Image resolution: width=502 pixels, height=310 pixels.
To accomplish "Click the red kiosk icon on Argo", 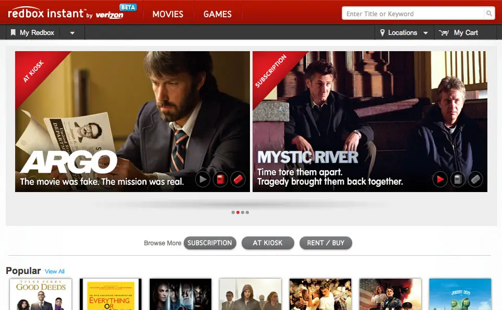I will coord(220,180).
